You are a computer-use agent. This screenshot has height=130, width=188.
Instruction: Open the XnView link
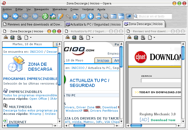point(50,114)
